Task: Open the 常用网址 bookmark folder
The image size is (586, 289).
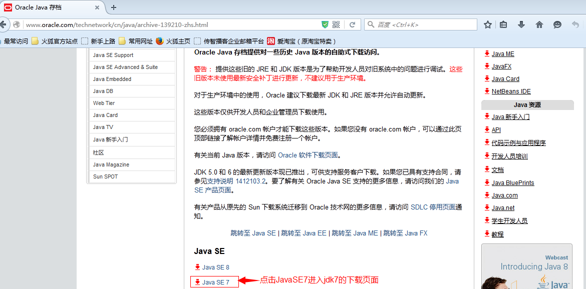Action: [x=136, y=41]
